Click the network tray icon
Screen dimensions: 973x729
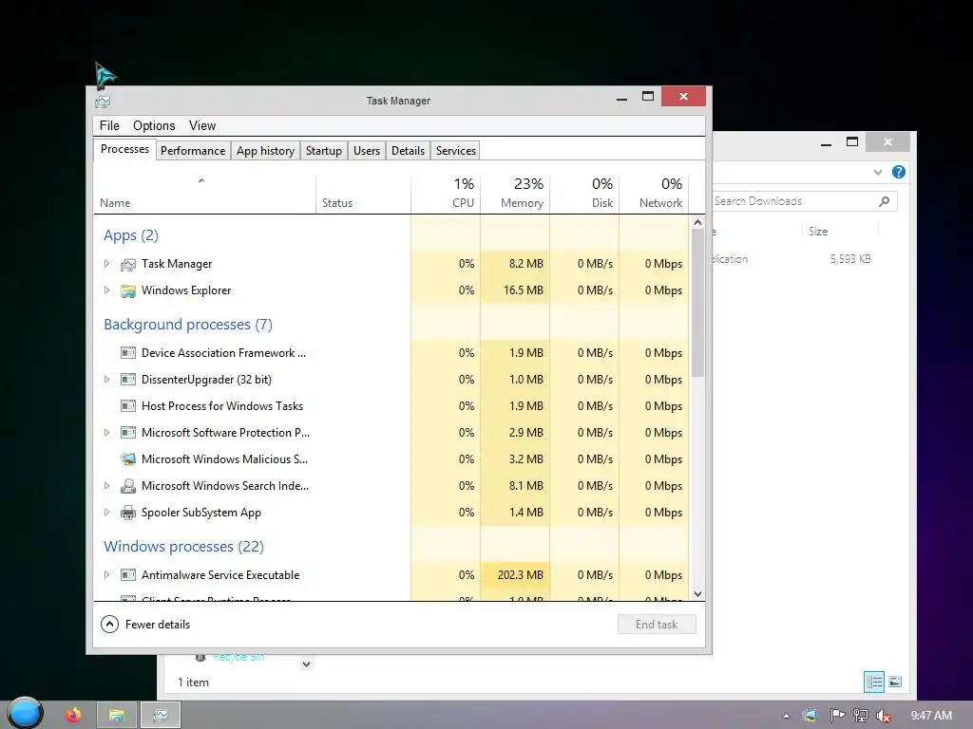click(861, 716)
